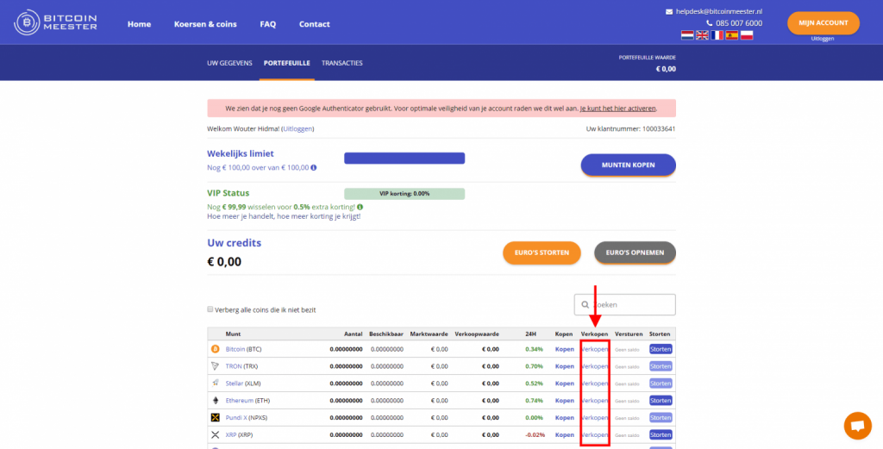Viewport: 883px width, 449px height.
Task: Click the XRP coin icon
Action: [x=215, y=435]
